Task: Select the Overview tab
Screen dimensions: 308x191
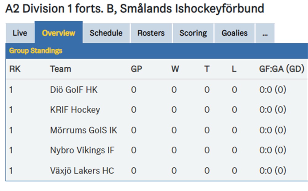Action: pyautogui.click(x=59, y=32)
